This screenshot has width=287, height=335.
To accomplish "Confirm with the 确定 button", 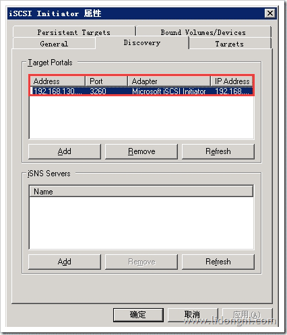I will [x=138, y=315].
